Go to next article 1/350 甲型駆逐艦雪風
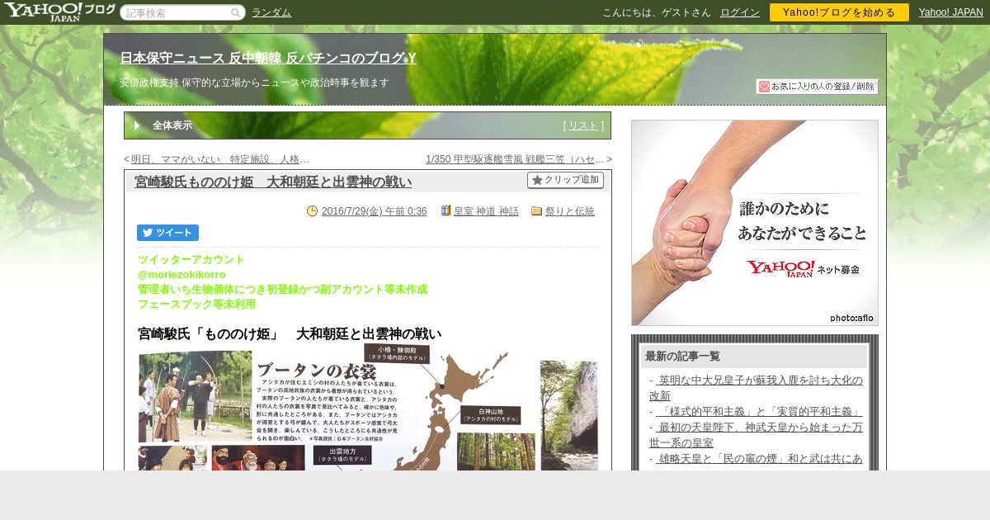 click(516, 159)
